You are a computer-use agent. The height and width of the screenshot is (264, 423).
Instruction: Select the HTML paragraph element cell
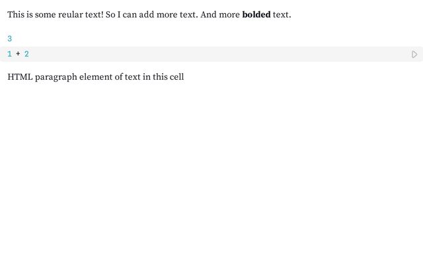point(95,77)
